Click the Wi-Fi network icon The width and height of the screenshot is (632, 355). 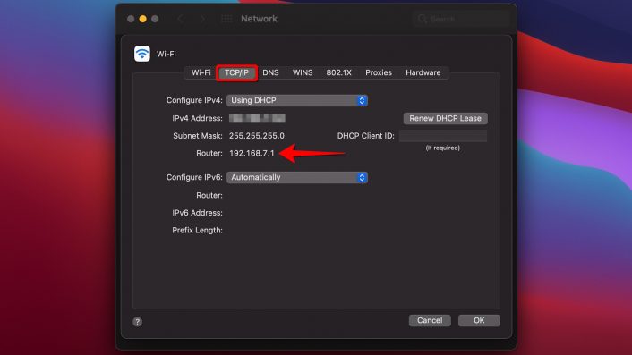(142, 54)
